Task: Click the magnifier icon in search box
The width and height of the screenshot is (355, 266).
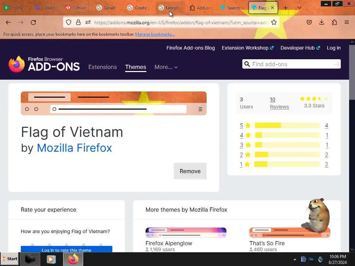Action: (x=247, y=64)
